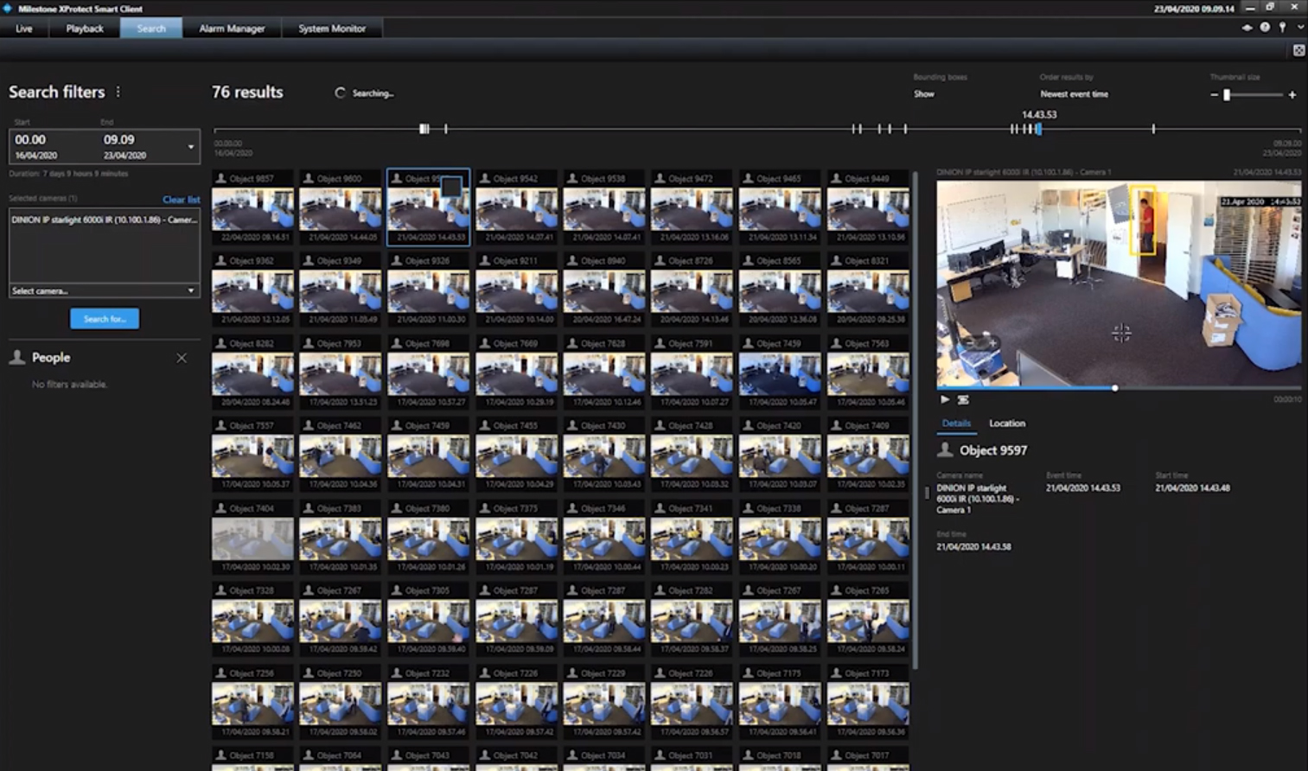The height and width of the screenshot is (771, 1308).
Task: Click the hat-shaped icon in the top toolbar
Action: pyautogui.click(x=1247, y=28)
